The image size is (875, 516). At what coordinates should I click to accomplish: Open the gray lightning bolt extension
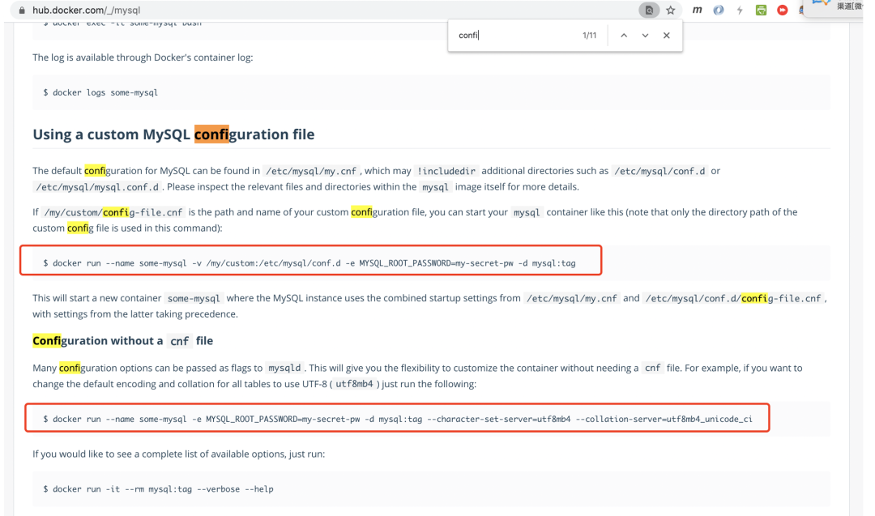click(x=740, y=10)
